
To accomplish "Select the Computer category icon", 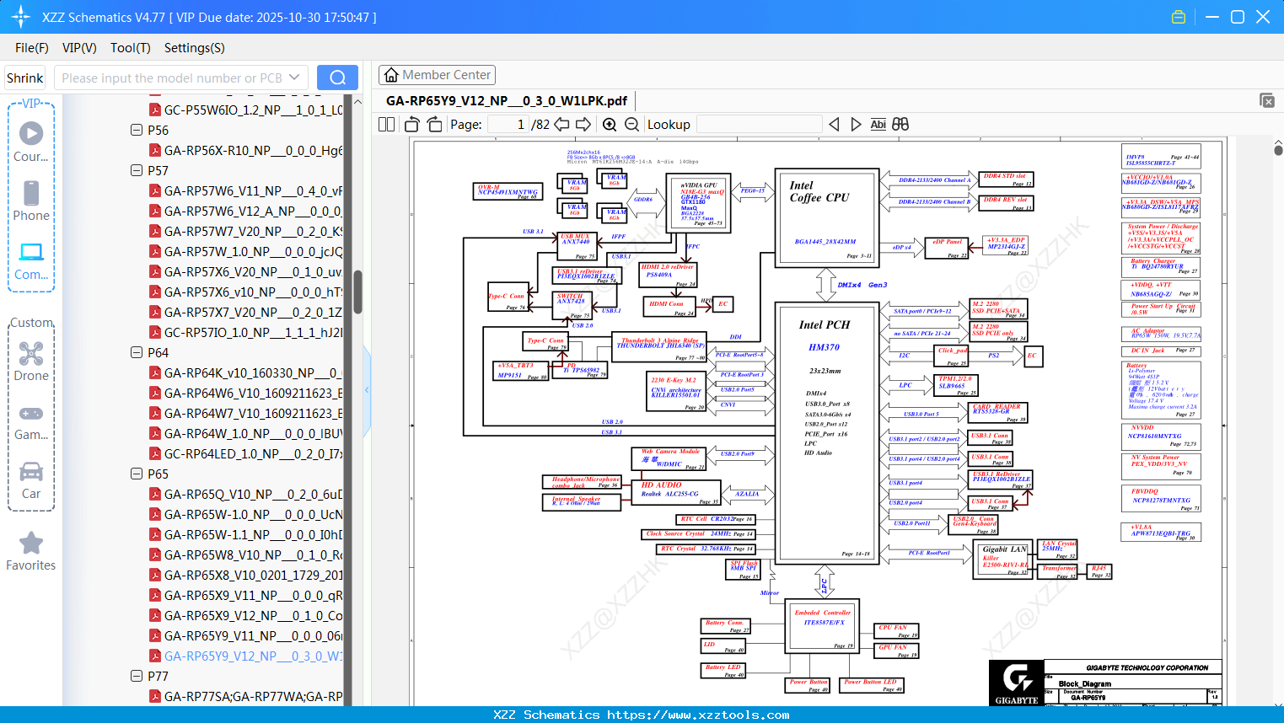I will coord(31,260).
